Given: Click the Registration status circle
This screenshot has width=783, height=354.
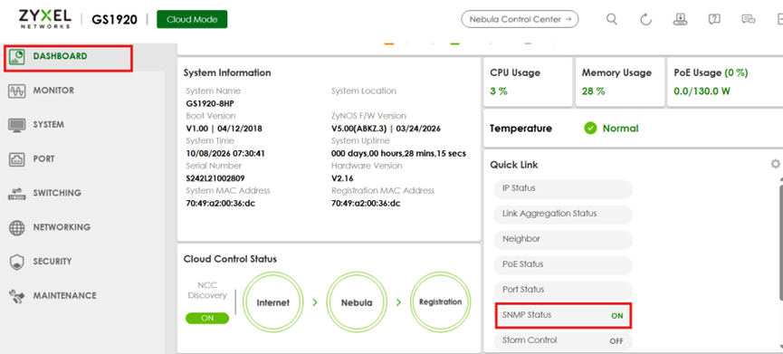Looking at the screenshot, I should click(x=441, y=302).
